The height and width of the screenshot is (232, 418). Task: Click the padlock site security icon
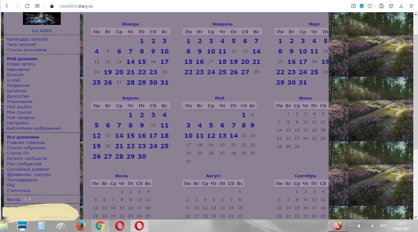(x=52, y=6)
